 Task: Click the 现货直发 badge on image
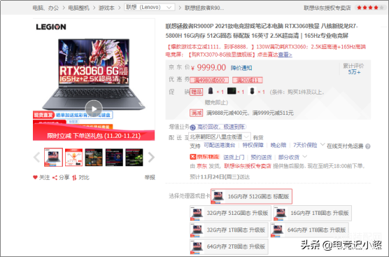click(x=43, y=115)
